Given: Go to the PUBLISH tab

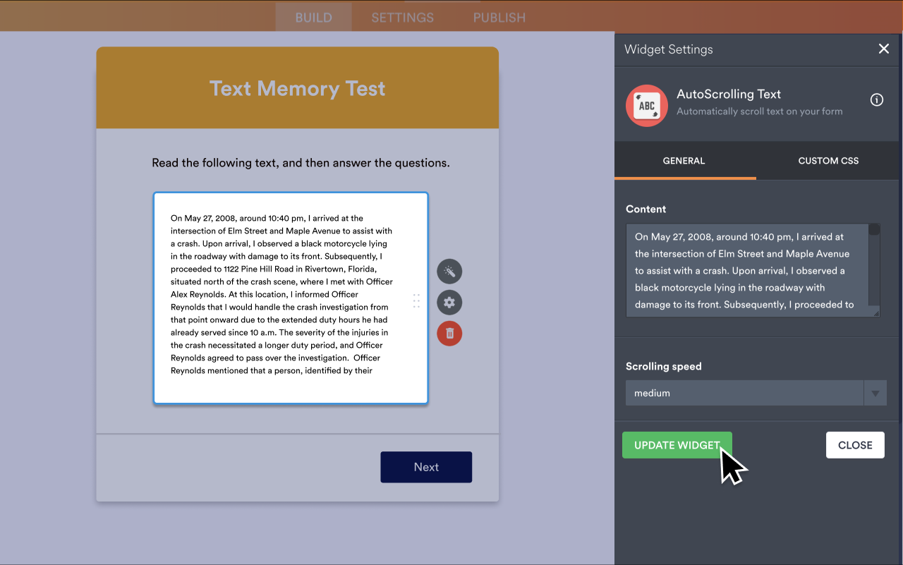Looking at the screenshot, I should click(x=499, y=18).
